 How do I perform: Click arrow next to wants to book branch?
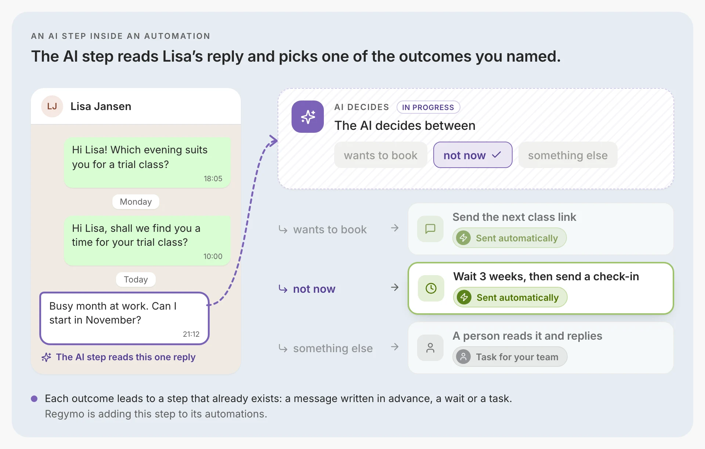(395, 228)
